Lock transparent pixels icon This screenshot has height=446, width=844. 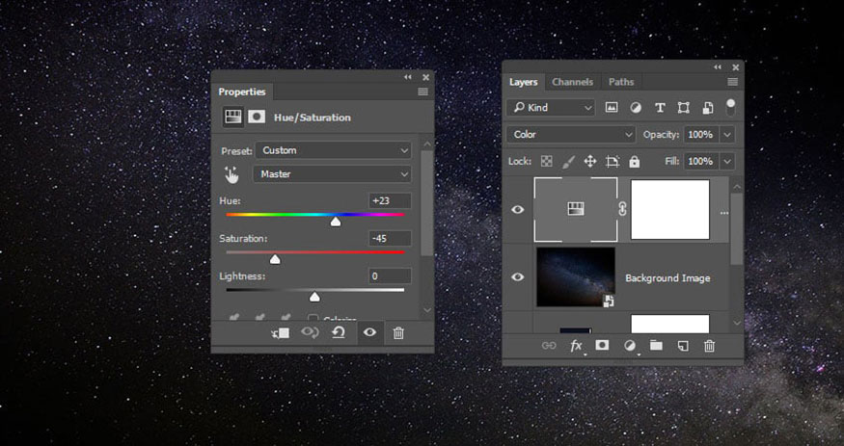546,161
